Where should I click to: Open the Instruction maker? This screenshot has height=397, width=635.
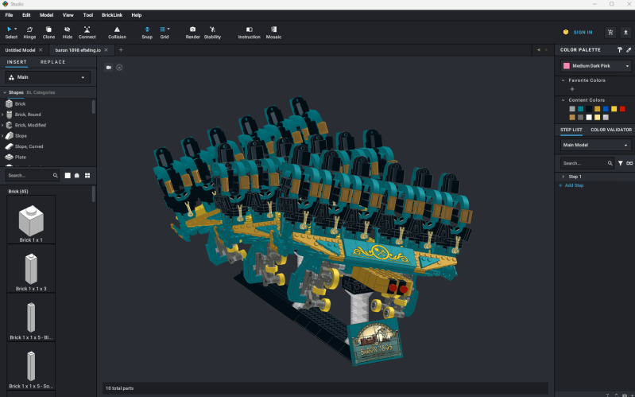[249, 32]
